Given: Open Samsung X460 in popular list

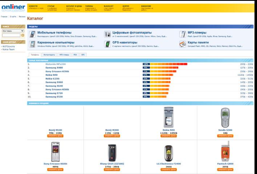Looking at the screenshot, I should click(x=54, y=82).
